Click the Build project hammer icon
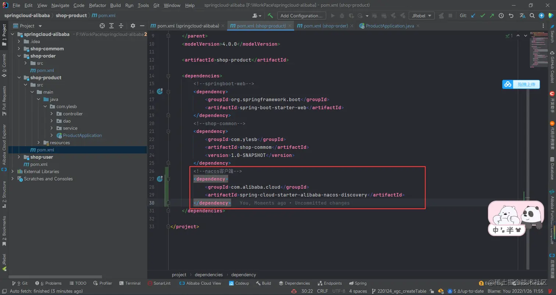 coord(270,16)
